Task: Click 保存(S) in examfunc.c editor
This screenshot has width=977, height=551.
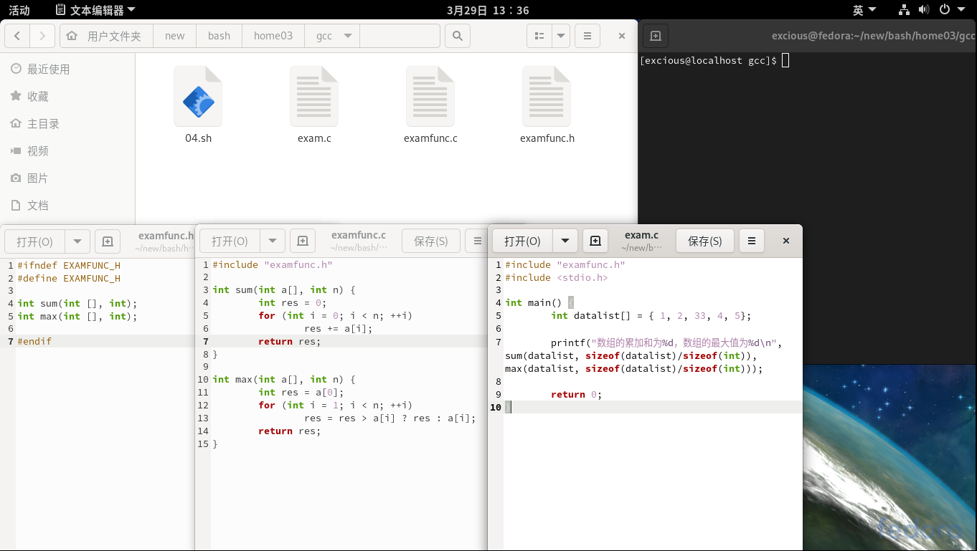Action: [x=430, y=241]
